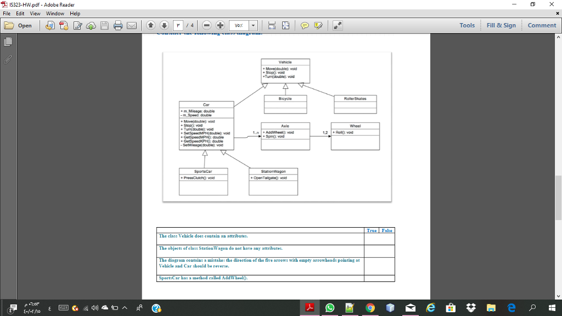
Task: Open the Comment pane
Action: point(542,25)
